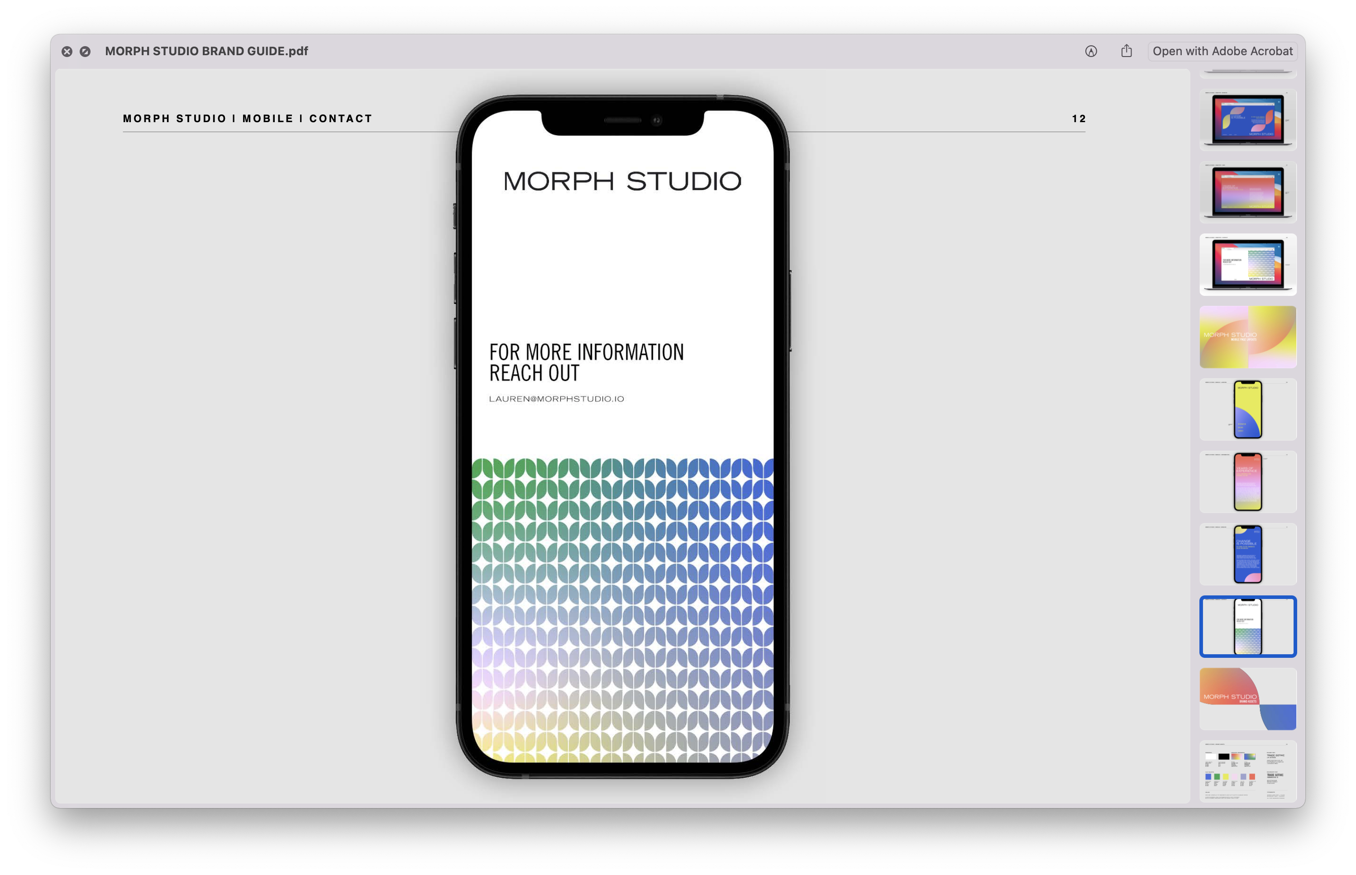1356x875 pixels.
Task: Jump to Mobile Page Layouts cover thumbnail
Action: pos(1247,337)
